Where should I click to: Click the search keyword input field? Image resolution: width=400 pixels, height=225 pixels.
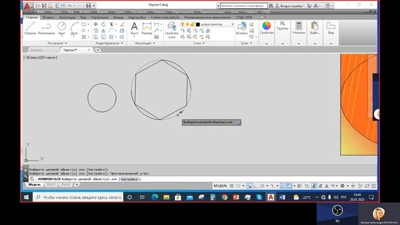[244, 6]
